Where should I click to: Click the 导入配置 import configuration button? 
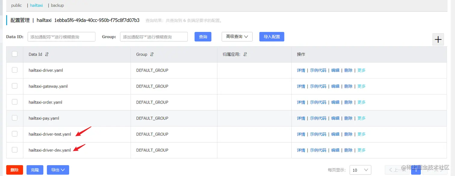click(x=271, y=36)
